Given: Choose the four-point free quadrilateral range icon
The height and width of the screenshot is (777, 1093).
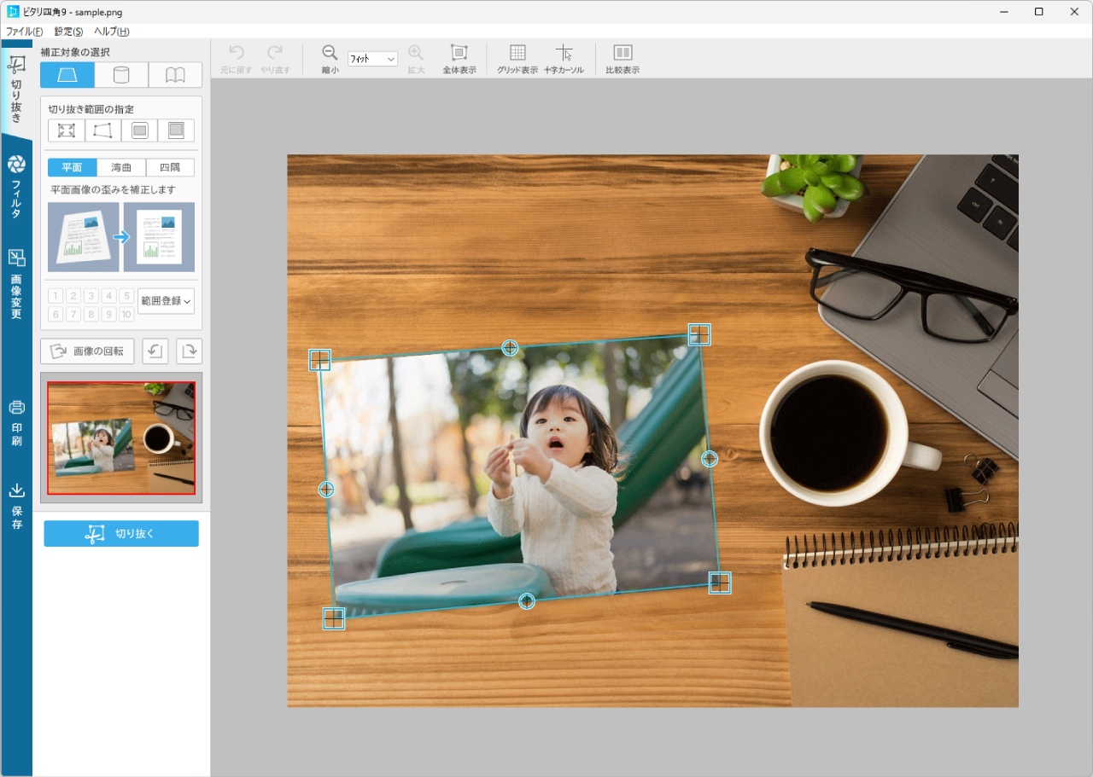Looking at the screenshot, I should tap(102, 130).
